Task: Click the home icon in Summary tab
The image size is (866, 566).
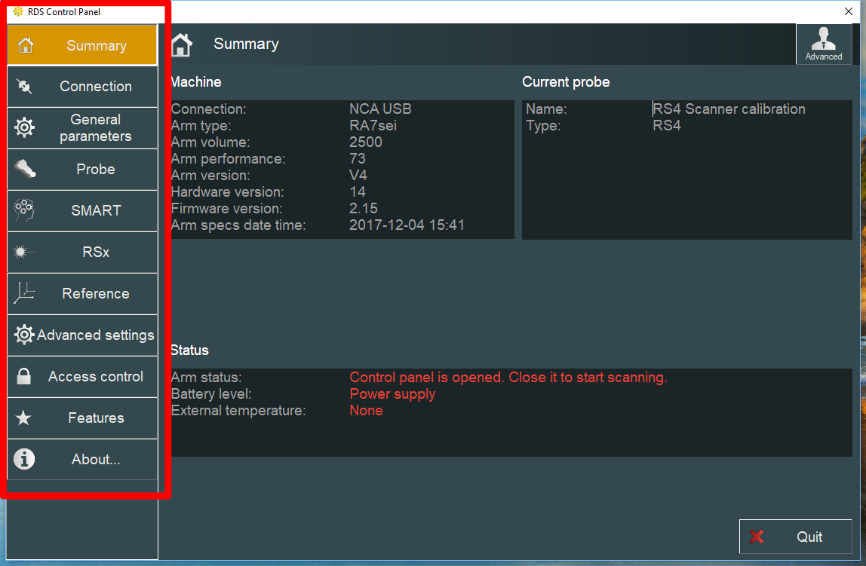Action: pyautogui.click(x=26, y=45)
